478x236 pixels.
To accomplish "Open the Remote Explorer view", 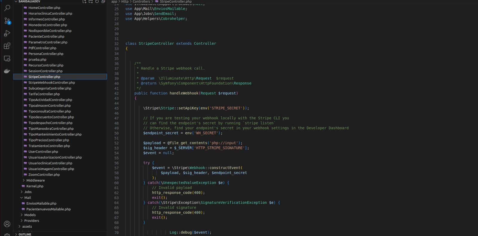I will pos(7,58).
